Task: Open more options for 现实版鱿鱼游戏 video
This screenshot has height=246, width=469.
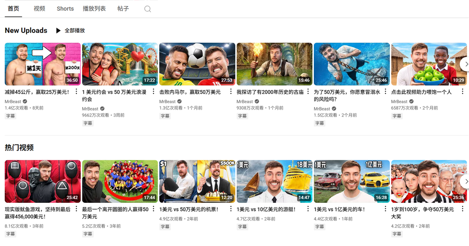Action: 76,209
